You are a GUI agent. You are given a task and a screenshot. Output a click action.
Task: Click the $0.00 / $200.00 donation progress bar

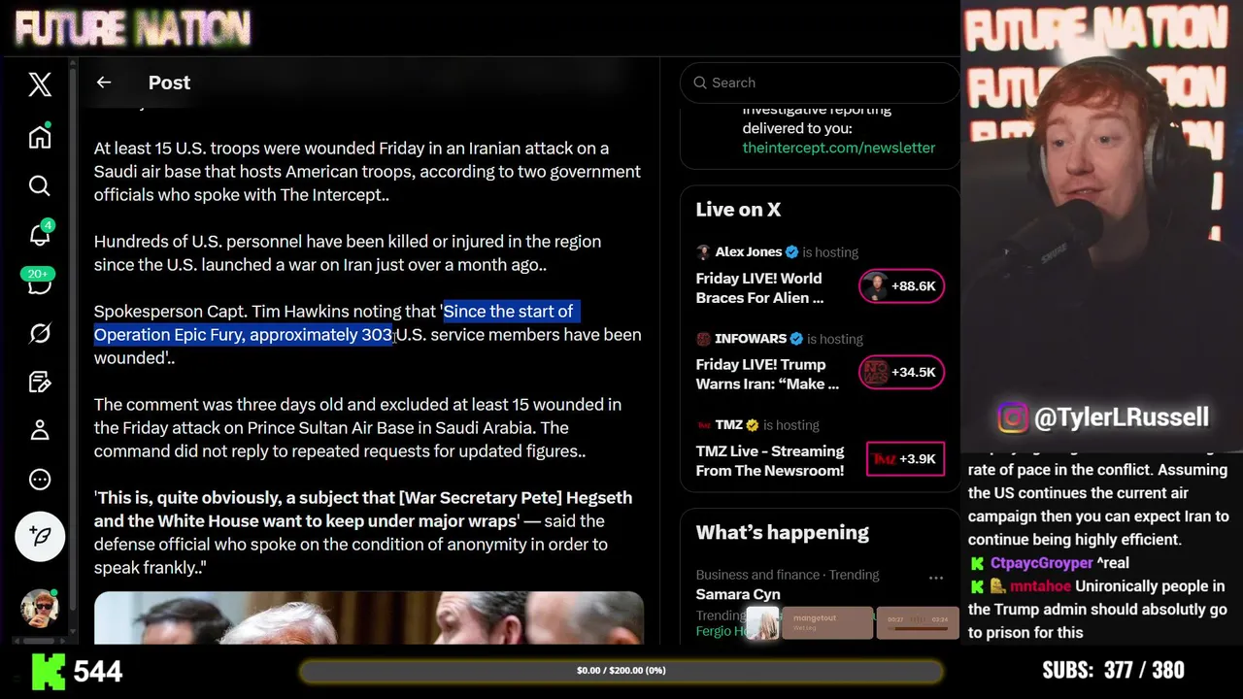pyautogui.click(x=621, y=671)
